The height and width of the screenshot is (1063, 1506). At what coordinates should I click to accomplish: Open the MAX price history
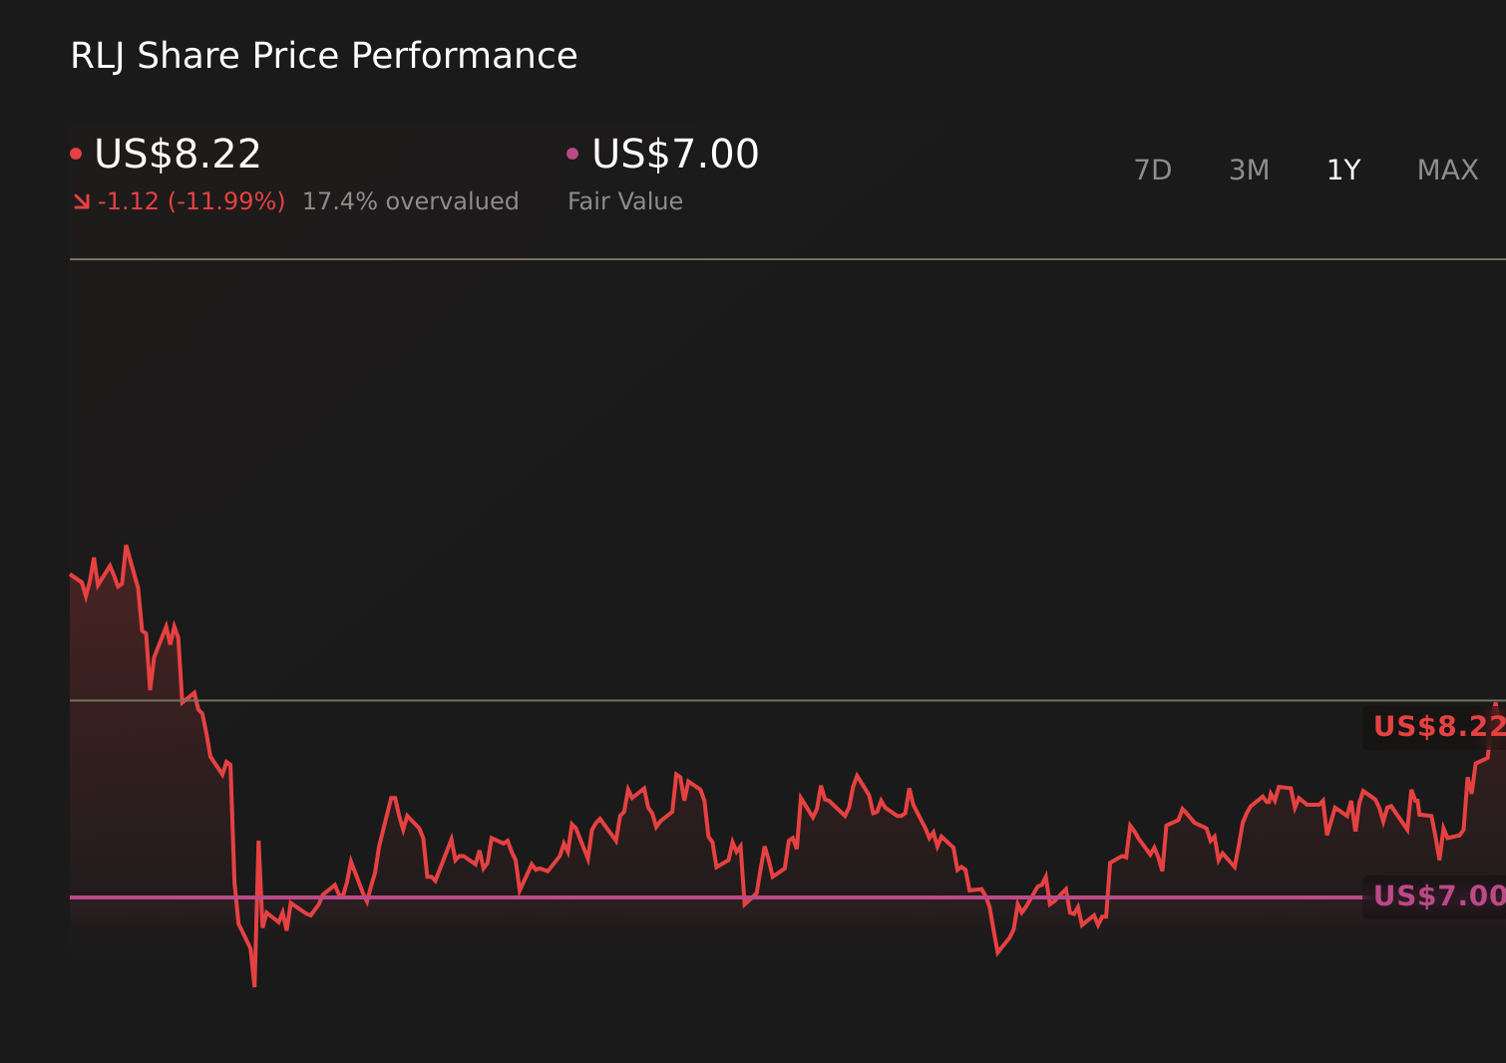(x=1446, y=170)
